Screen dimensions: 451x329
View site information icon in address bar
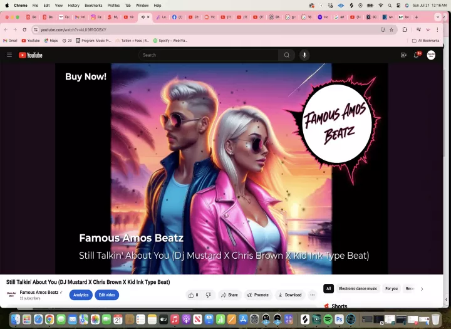[x=36, y=29]
